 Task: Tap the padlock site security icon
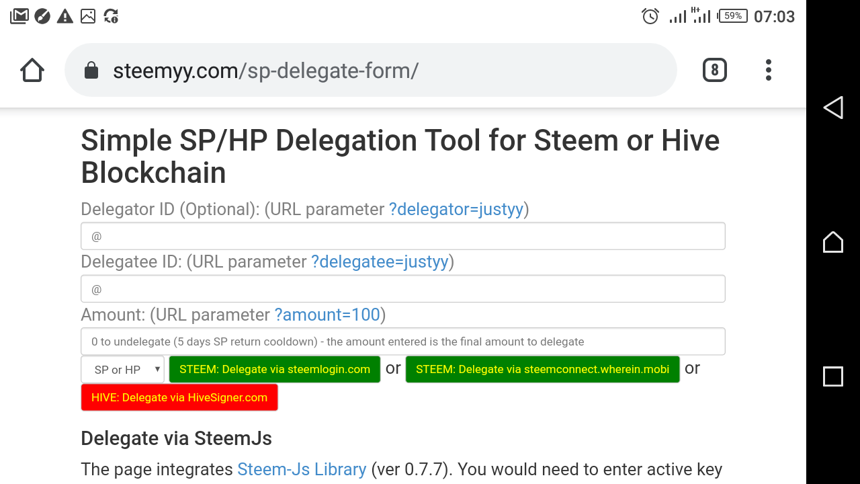[x=91, y=71]
